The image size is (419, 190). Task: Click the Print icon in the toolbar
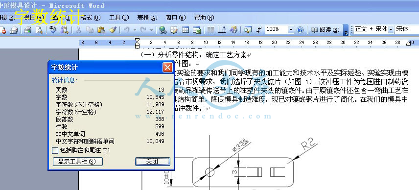28,30
